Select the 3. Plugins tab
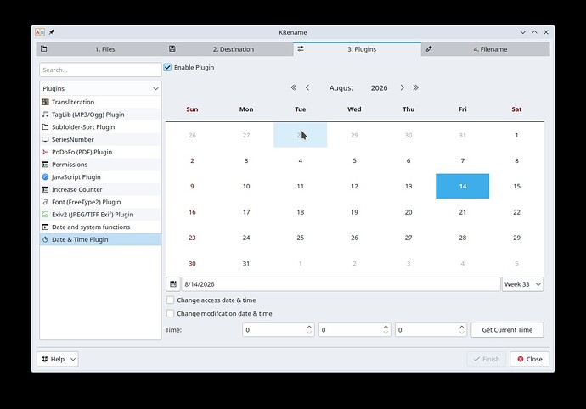This screenshot has width=586, height=409. (x=358, y=49)
